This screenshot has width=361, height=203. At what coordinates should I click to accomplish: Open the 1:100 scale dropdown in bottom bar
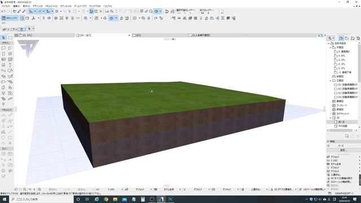point(111,189)
